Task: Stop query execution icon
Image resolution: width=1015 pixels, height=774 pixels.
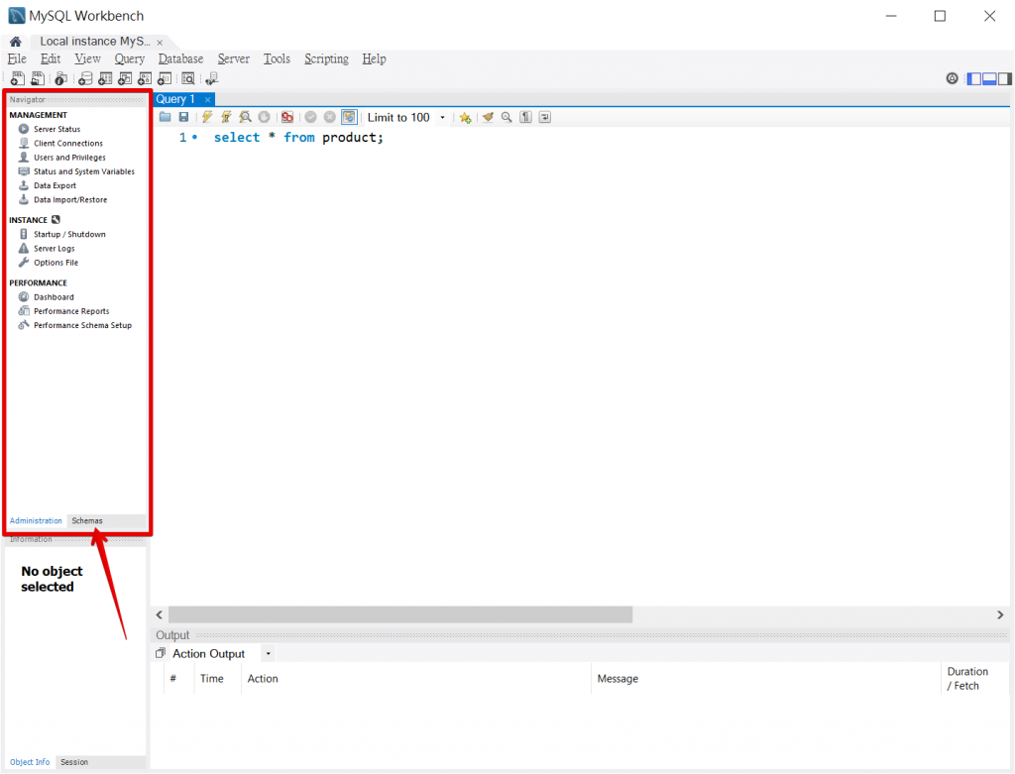Action: [x=264, y=117]
